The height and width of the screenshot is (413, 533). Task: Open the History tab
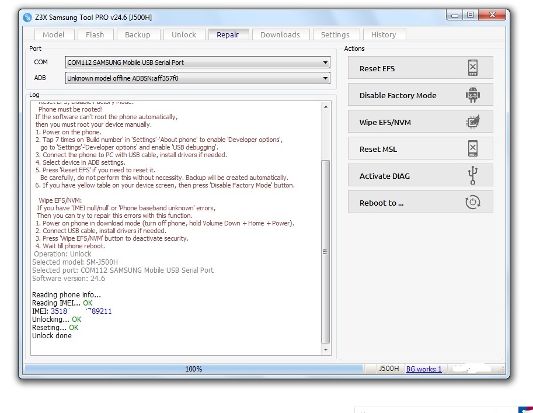[384, 34]
